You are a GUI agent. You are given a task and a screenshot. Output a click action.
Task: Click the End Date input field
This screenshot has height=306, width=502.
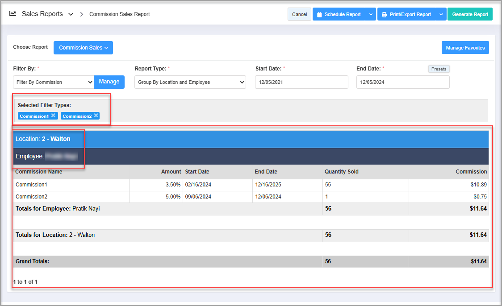coord(402,82)
